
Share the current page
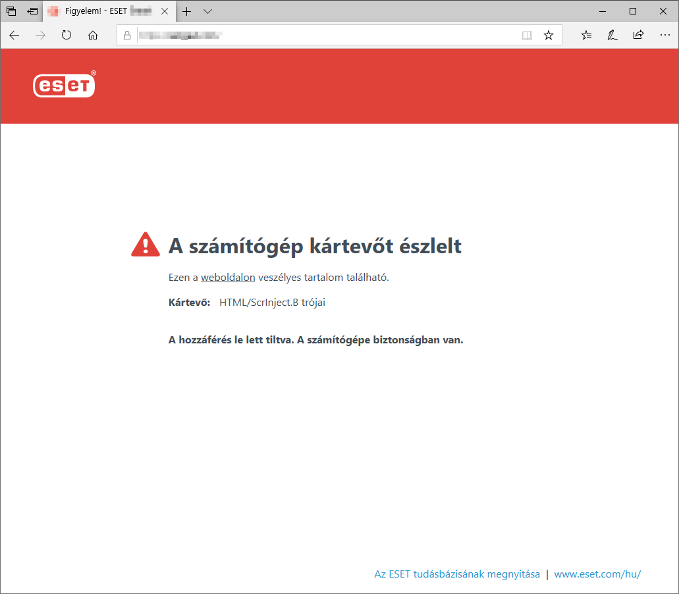[x=638, y=35]
